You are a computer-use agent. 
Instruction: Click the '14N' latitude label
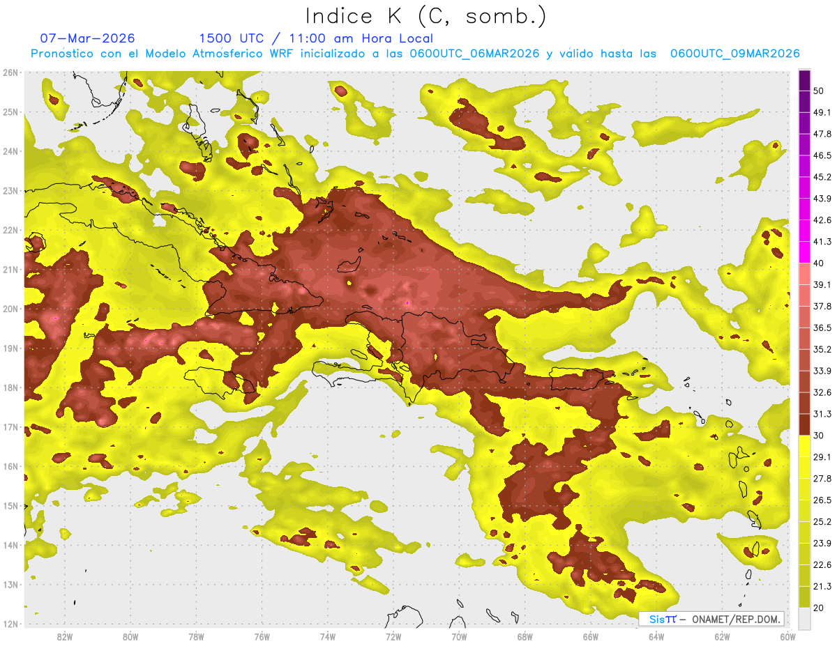point(10,545)
